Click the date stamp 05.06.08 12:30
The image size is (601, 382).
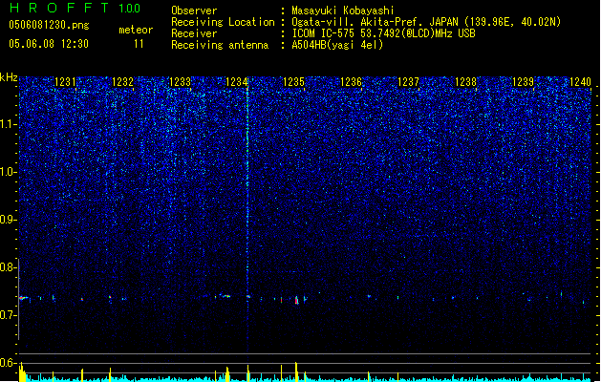click(x=49, y=44)
